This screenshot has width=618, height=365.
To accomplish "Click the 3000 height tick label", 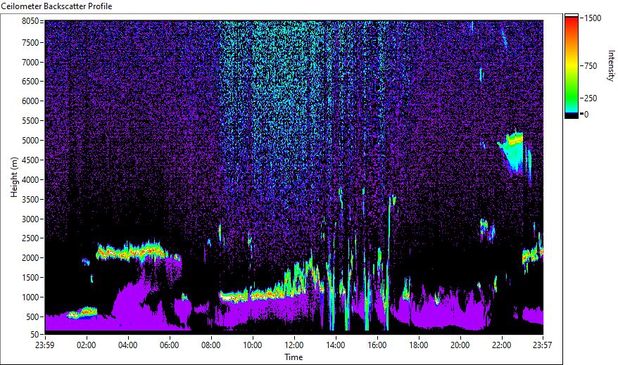I will (31, 219).
